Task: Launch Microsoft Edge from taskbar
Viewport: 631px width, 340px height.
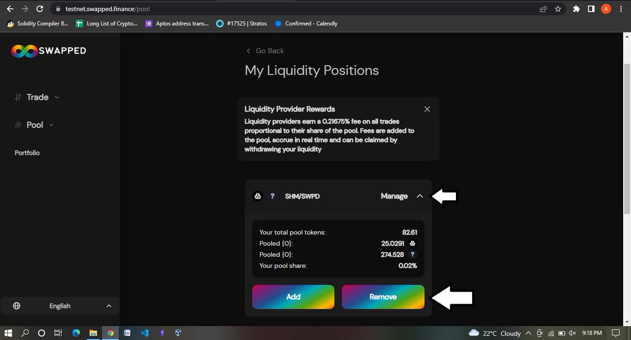Action: (76, 333)
